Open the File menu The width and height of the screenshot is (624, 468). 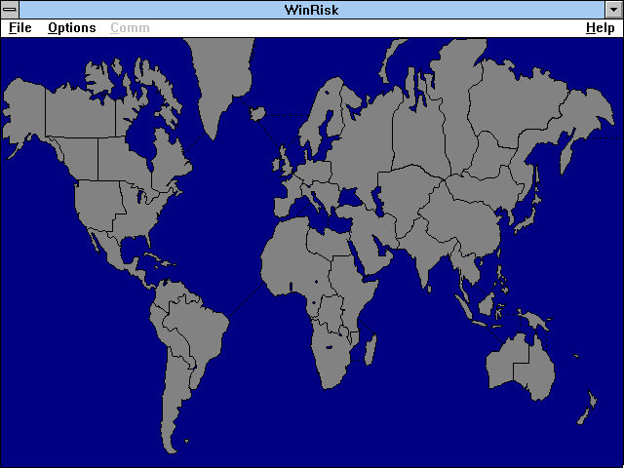click(19, 28)
